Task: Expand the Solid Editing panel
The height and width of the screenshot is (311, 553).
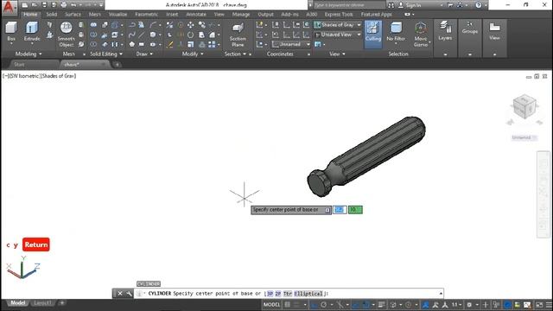Action: (x=106, y=54)
